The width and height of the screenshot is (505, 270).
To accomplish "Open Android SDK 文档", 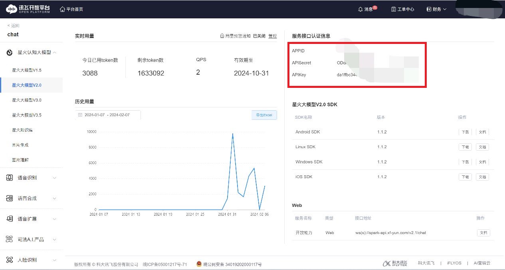I will click(482, 132).
